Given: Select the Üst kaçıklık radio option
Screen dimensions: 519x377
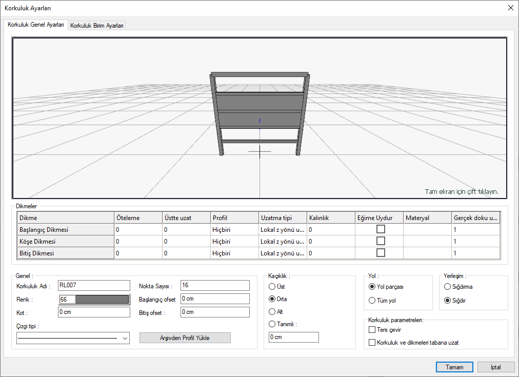Looking at the screenshot, I should click(272, 287).
